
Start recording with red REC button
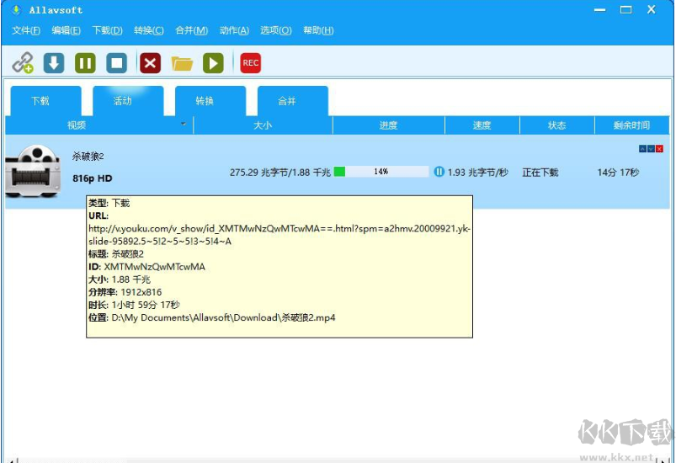click(251, 63)
